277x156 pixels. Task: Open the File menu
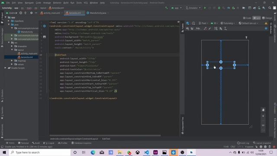point(8,3)
